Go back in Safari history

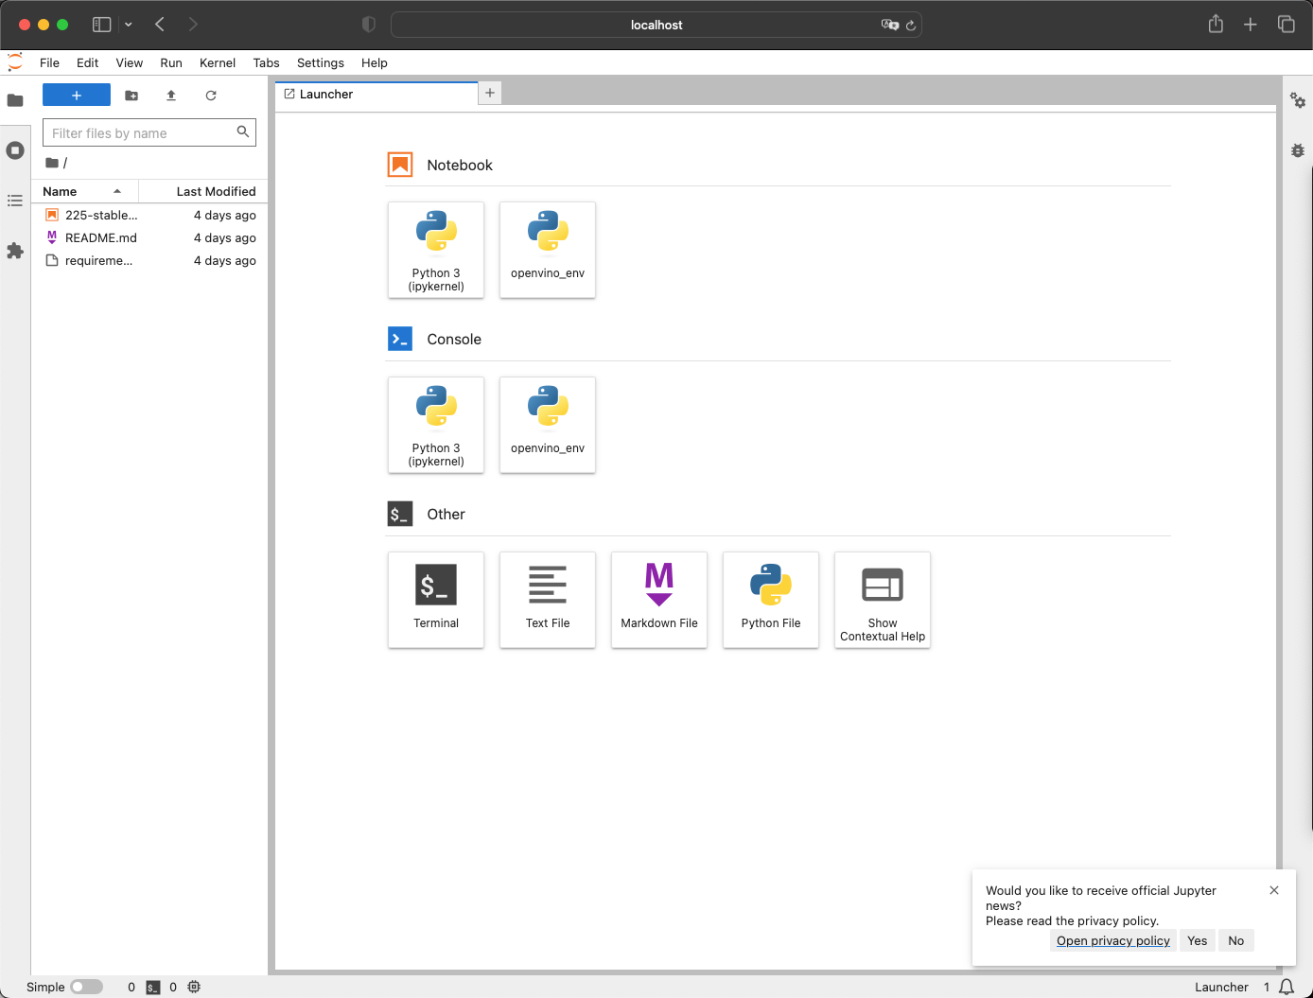click(160, 25)
